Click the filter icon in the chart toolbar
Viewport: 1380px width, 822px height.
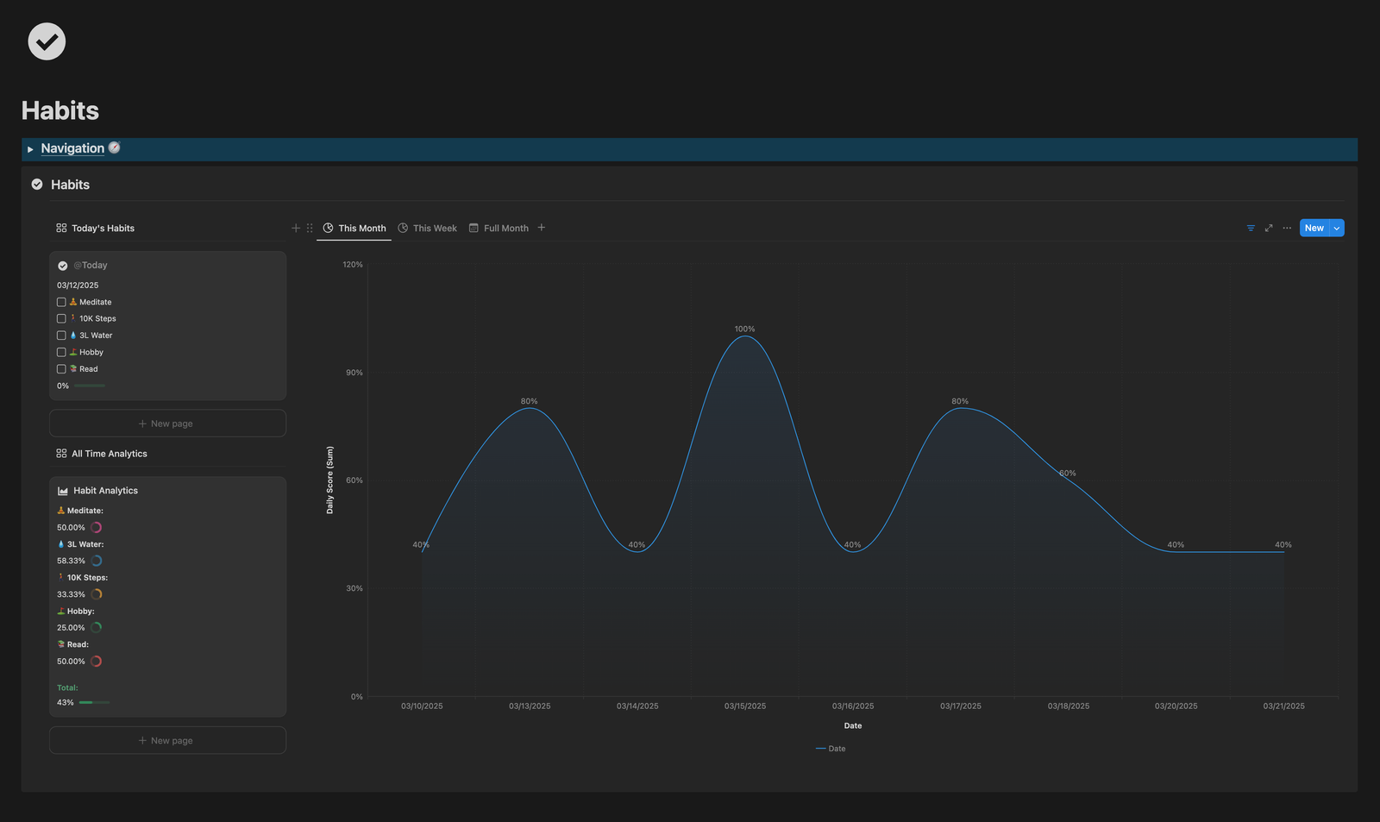1251,229
